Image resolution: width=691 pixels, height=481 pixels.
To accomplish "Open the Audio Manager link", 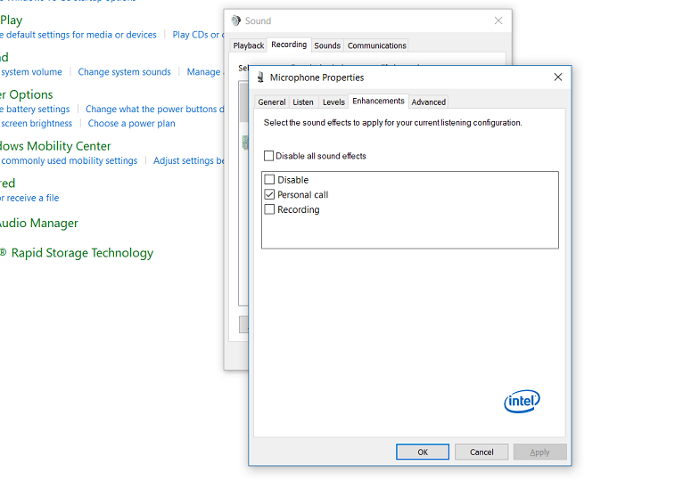I will point(38,223).
